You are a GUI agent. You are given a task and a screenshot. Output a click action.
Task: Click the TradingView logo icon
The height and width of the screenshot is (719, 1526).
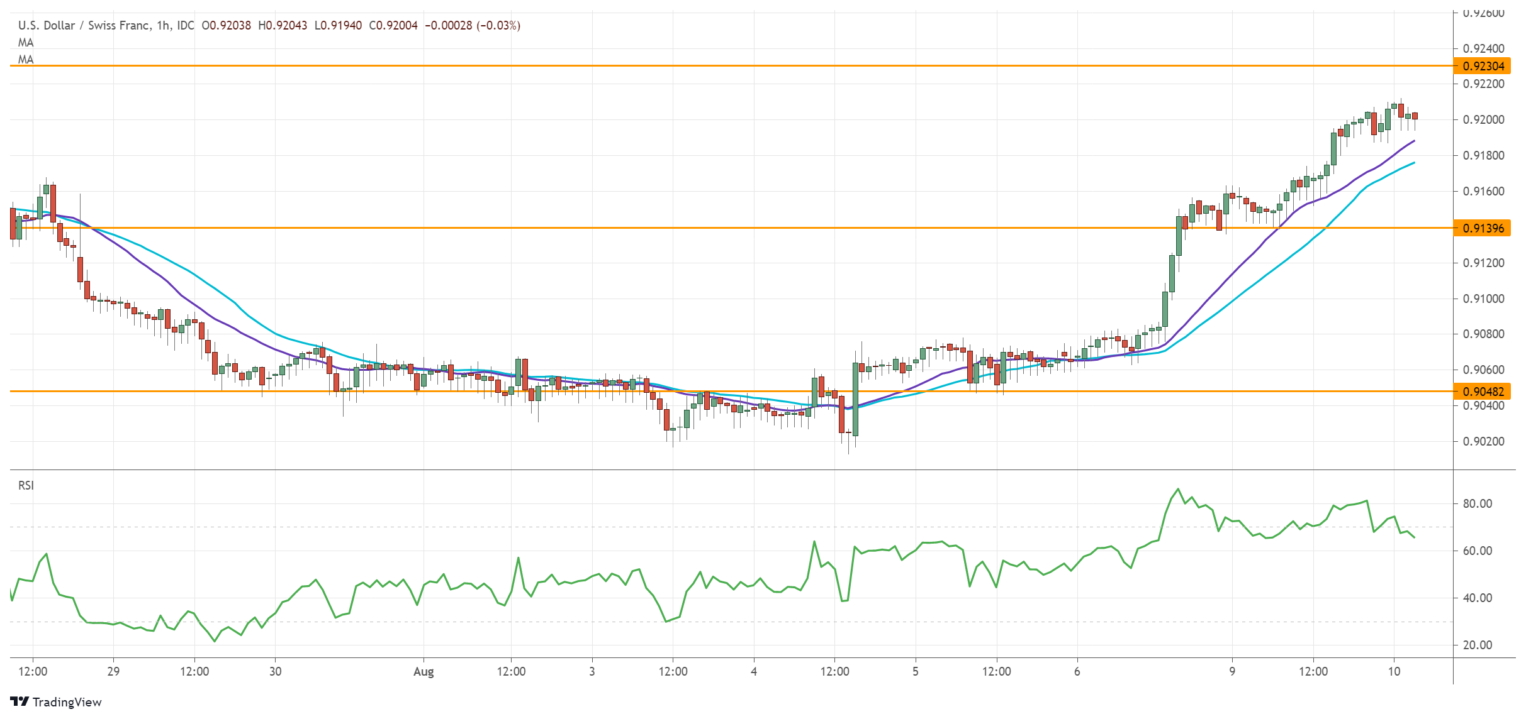[x=20, y=701]
